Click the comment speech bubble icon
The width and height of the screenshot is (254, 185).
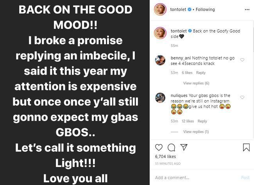(x=170, y=147)
